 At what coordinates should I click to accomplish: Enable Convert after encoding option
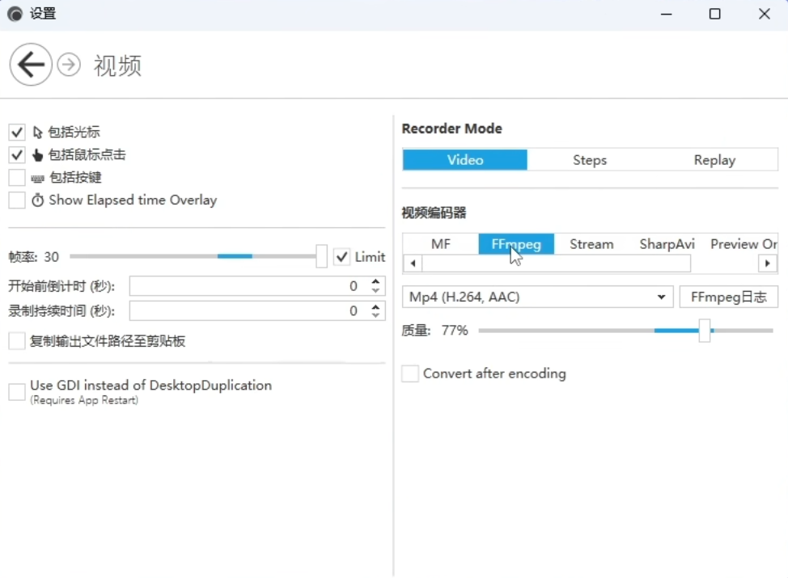click(410, 373)
